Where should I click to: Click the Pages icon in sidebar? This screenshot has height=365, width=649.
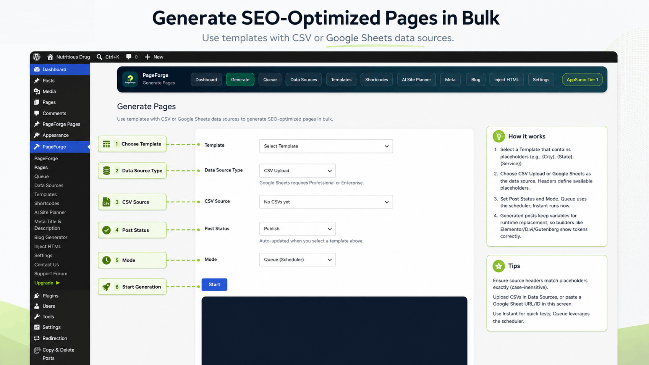click(37, 102)
